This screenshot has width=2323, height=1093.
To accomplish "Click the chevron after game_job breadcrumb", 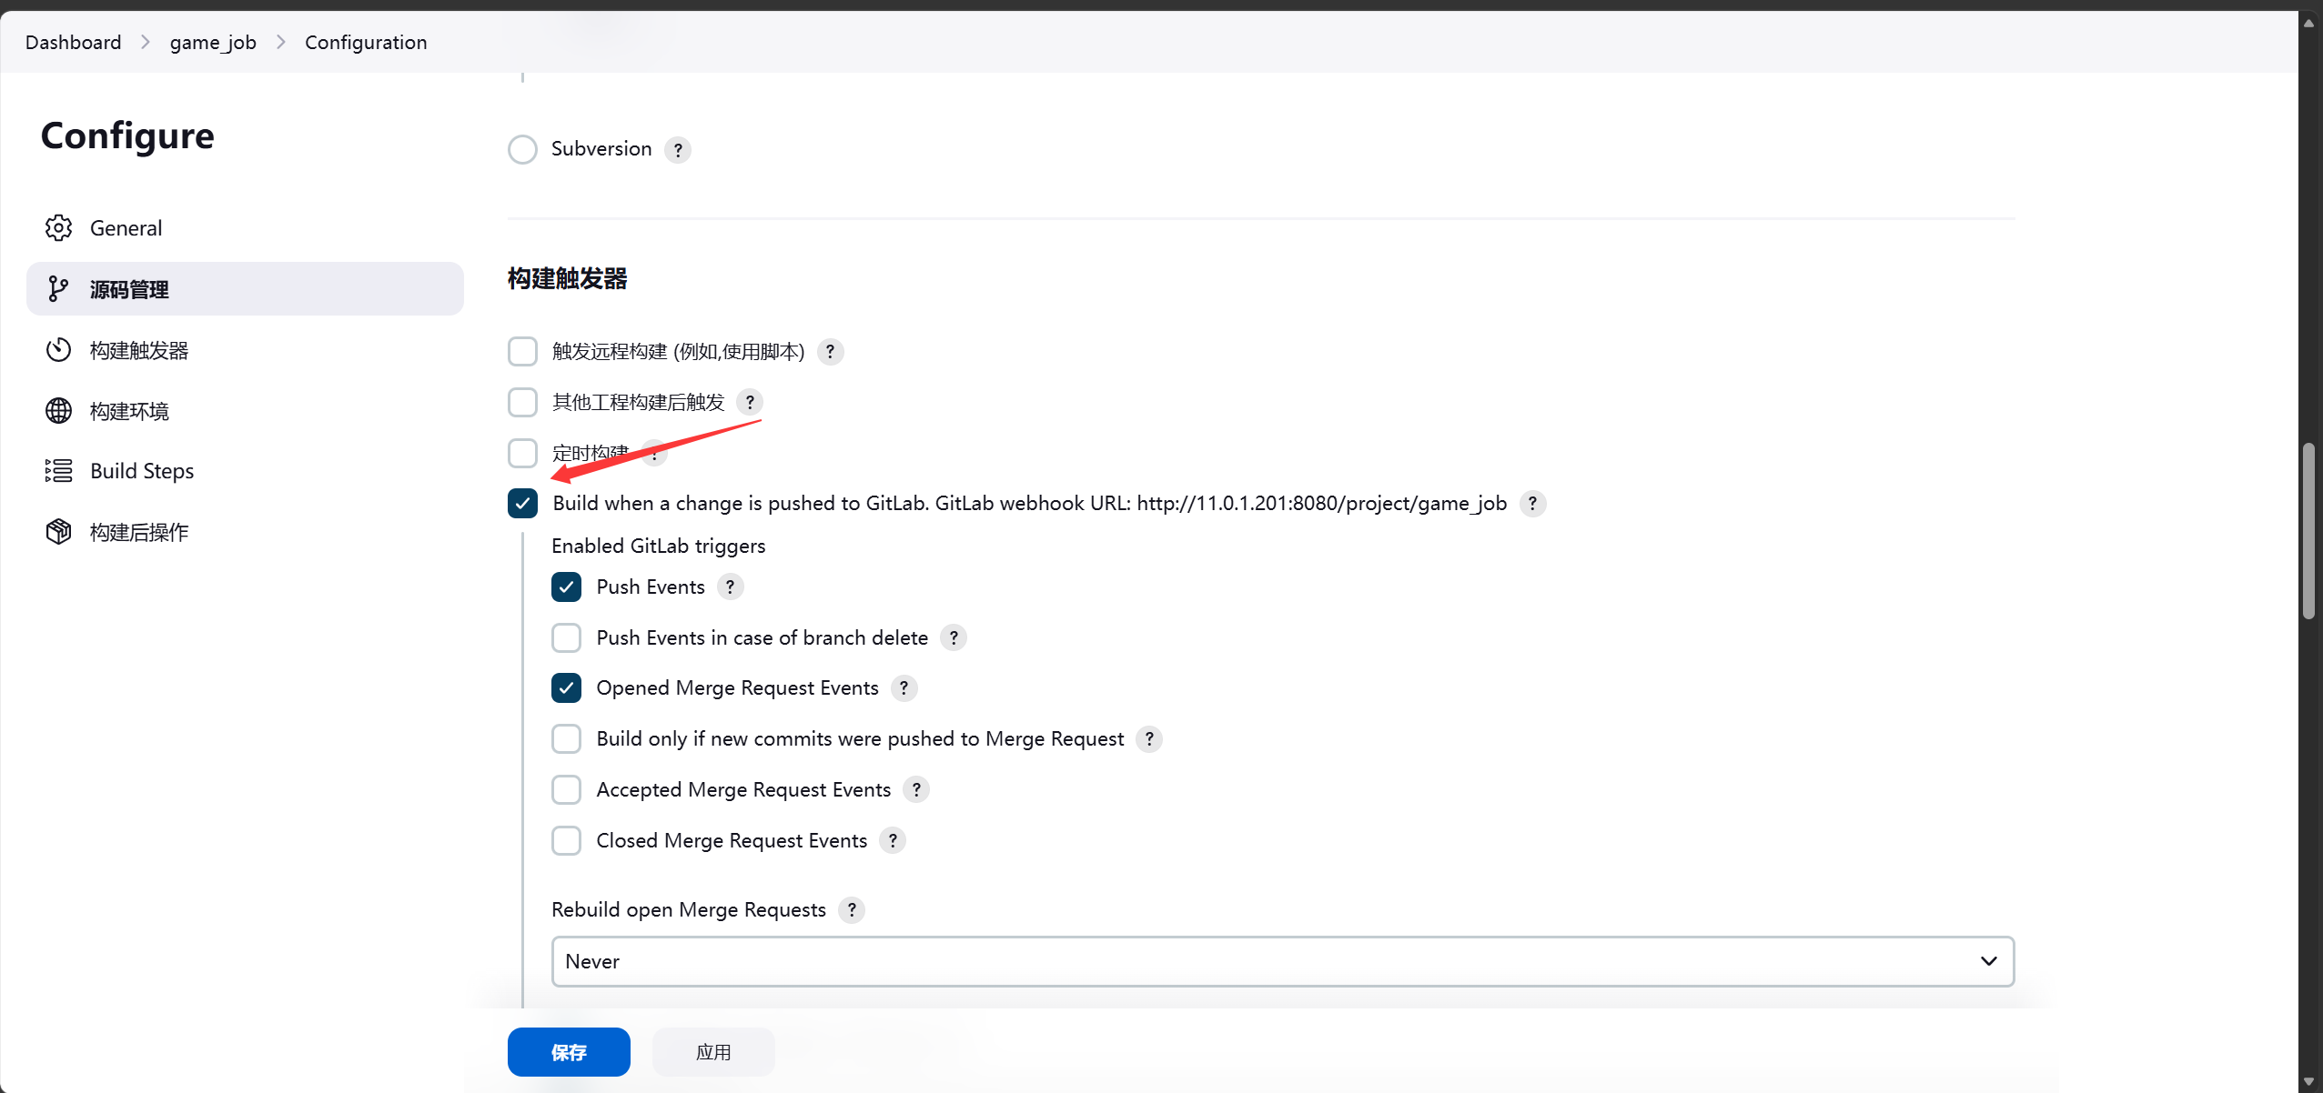I will click(x=281, y=42).
